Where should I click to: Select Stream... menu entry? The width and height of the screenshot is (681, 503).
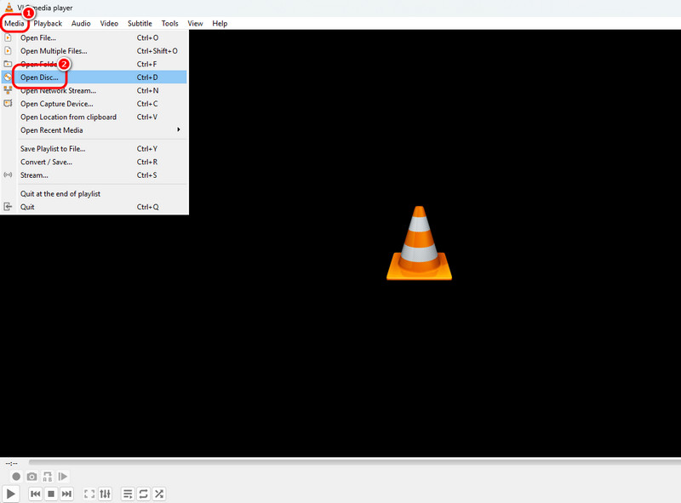click(94, 175)
